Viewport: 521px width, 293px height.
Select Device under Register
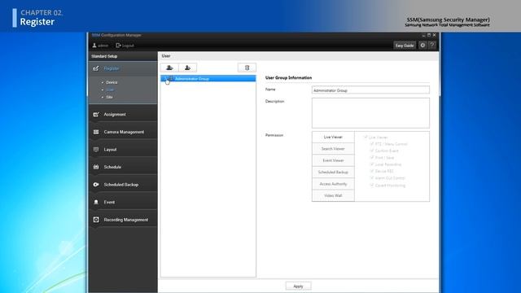[112, 82]
